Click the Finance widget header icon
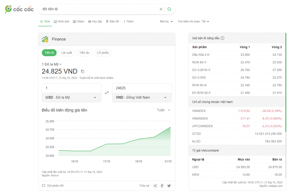Screen dimensions: 293x194 tap(45, 39)
